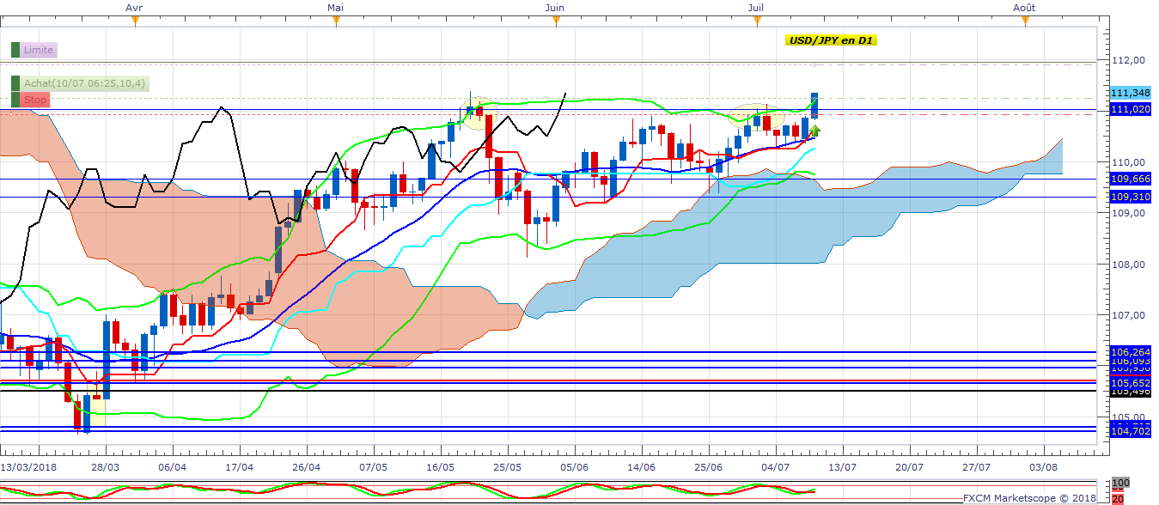
Task: Click the orange triangle marker under Avr
Action: tap(135, 21)
